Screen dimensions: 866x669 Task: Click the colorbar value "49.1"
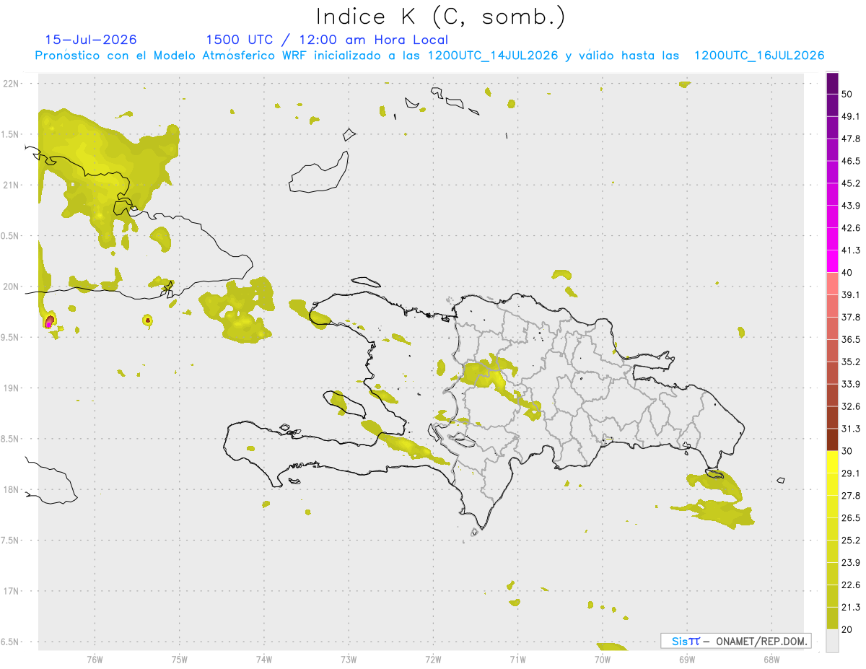pyautogui.click(x=851, y=116)
